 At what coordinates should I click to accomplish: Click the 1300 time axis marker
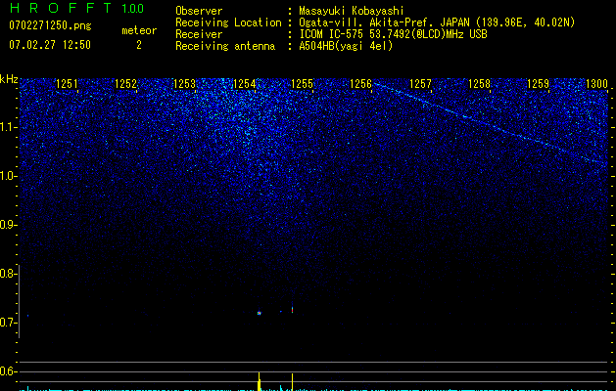coord(596,84)
